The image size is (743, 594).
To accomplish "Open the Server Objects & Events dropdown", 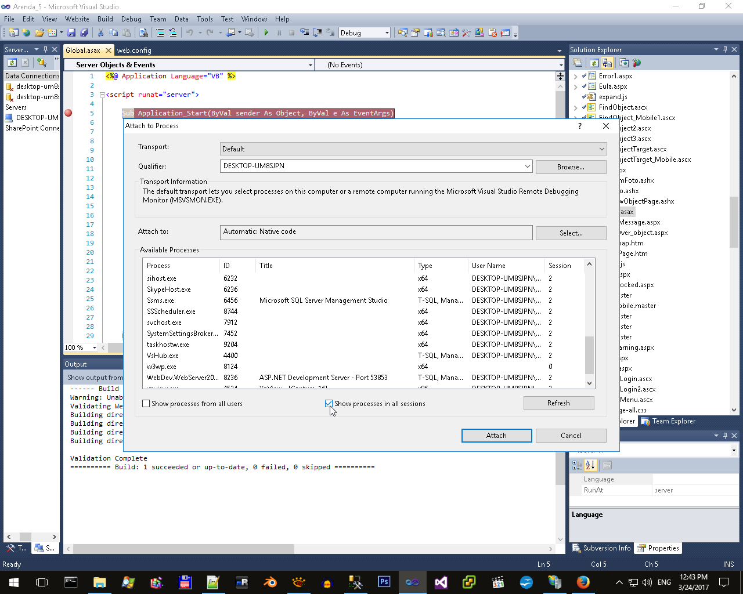I will [311, 65].
